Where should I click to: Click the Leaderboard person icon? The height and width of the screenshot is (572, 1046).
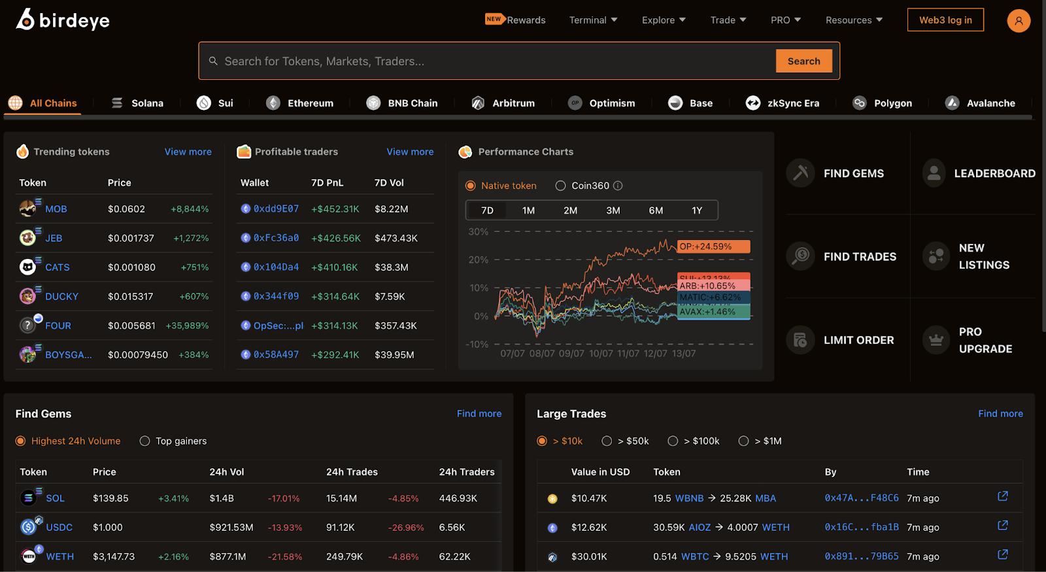coord(934,173)
